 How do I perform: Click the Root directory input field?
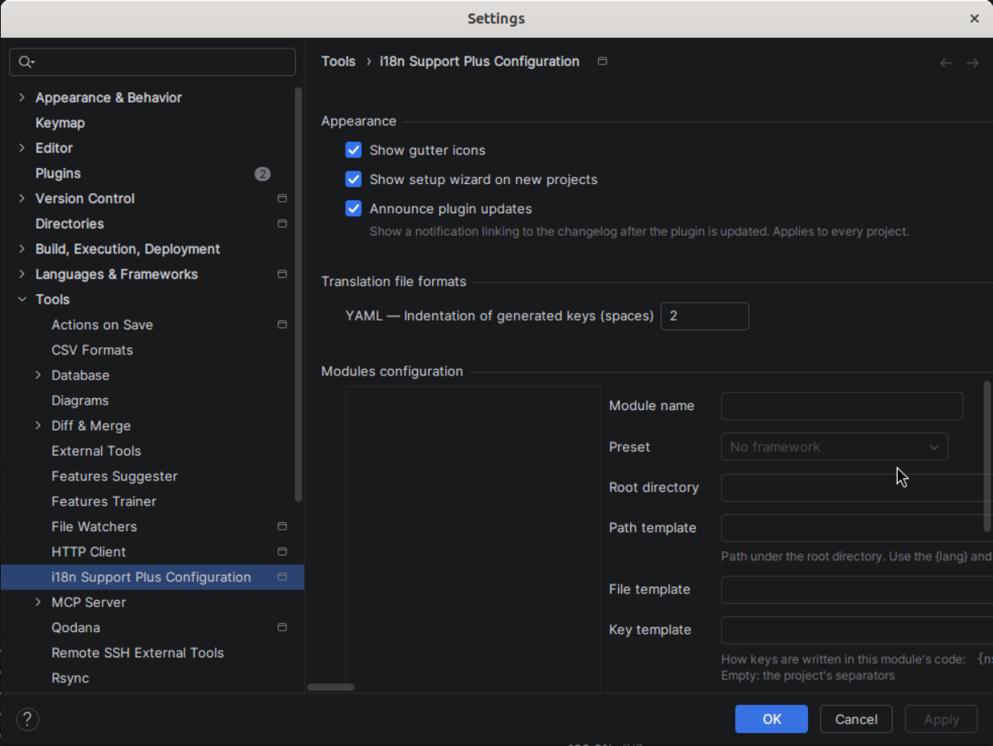coord(856,488)
